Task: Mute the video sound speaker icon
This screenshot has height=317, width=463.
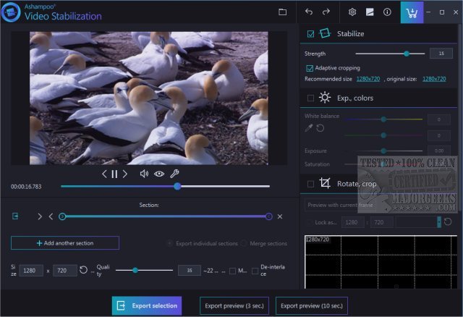Action: (144, 174)
